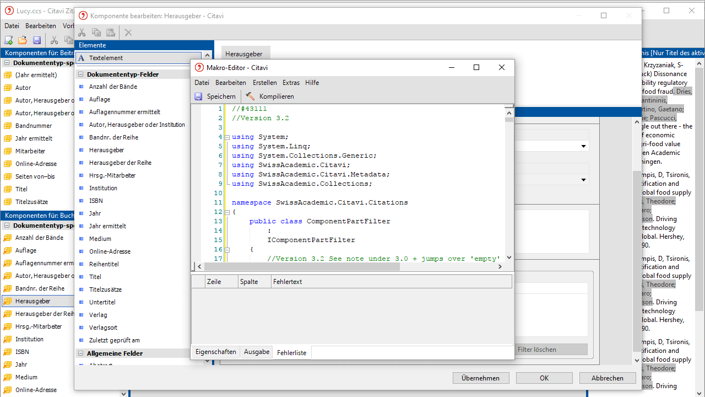
Task: Select Verlag in the Elemente list
Action: pyautogui.click(x=98, y=315)
